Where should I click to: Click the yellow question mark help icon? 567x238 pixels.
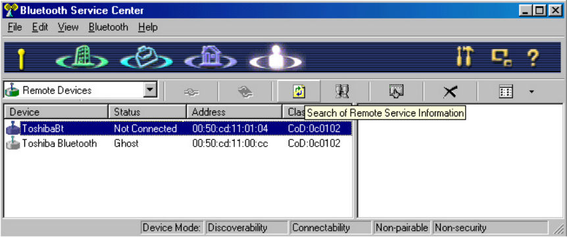pyautogui.click(x=533, y=57)
